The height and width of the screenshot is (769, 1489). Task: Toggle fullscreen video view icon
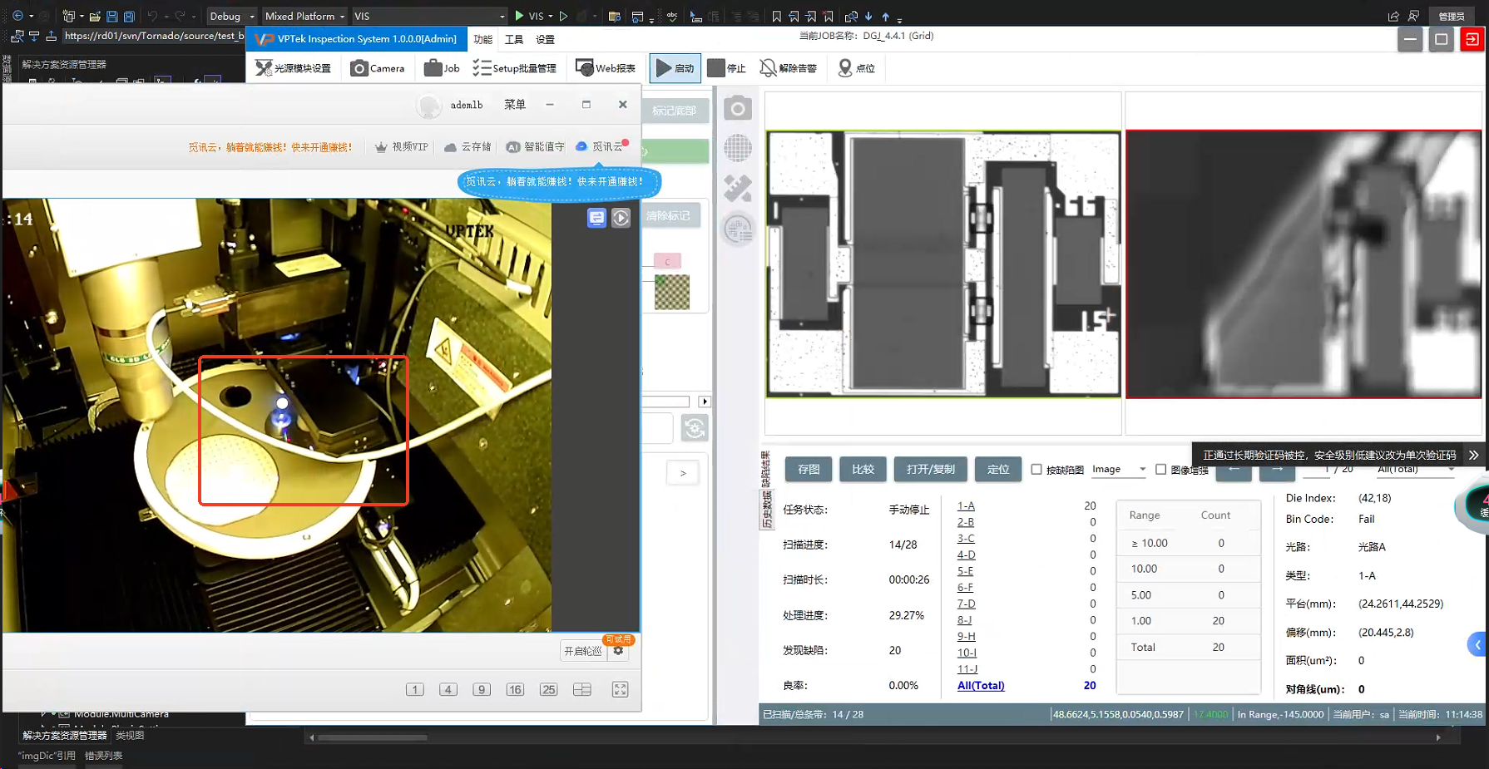point(620,689)
